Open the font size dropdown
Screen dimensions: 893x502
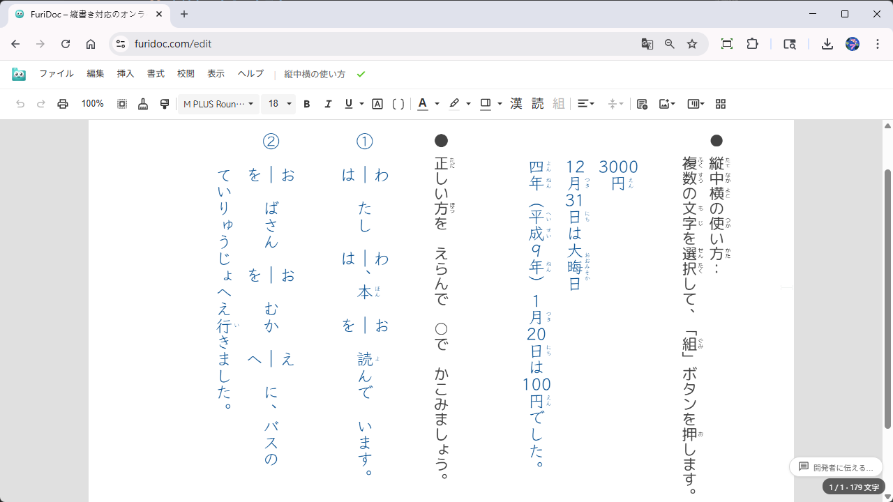[278, 103]
